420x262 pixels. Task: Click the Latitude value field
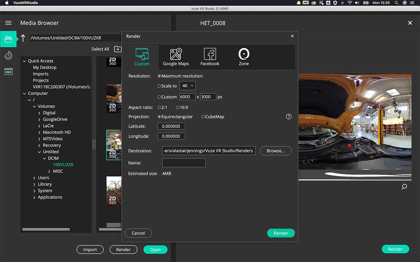(x=171, y=126)
